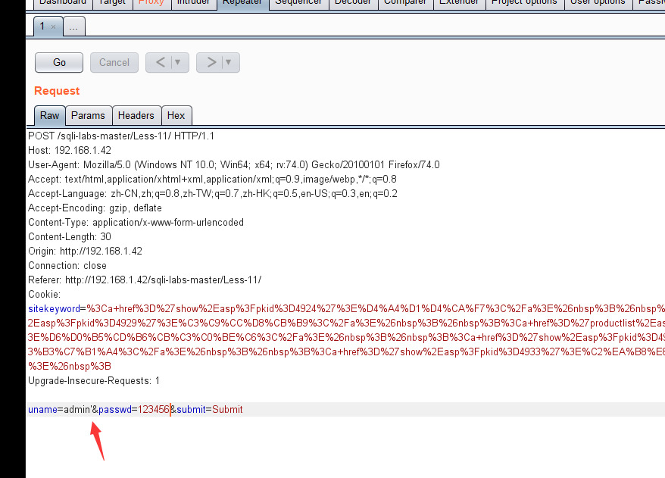This screenshot has height=478, width=665.
Task: Click the Content-Type header line
Action: pyautogui.click(x=136, y=223)
